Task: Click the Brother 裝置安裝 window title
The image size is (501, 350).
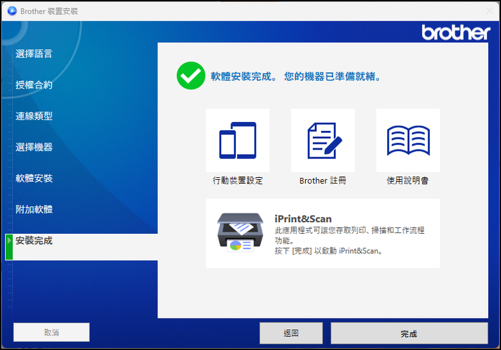Action: (x=49, y=11)
